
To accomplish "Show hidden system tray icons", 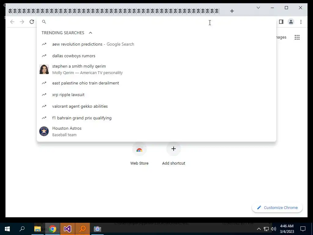I will click(259, 229).
